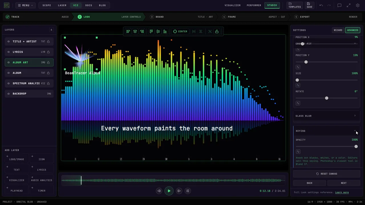This screenshot has height=205, width=365.
Task: Click the group layers icon
Action: tap(210, 31)
